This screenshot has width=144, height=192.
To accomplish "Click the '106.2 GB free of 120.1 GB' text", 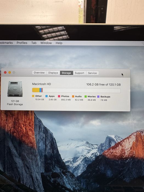I will coord(103,84).
